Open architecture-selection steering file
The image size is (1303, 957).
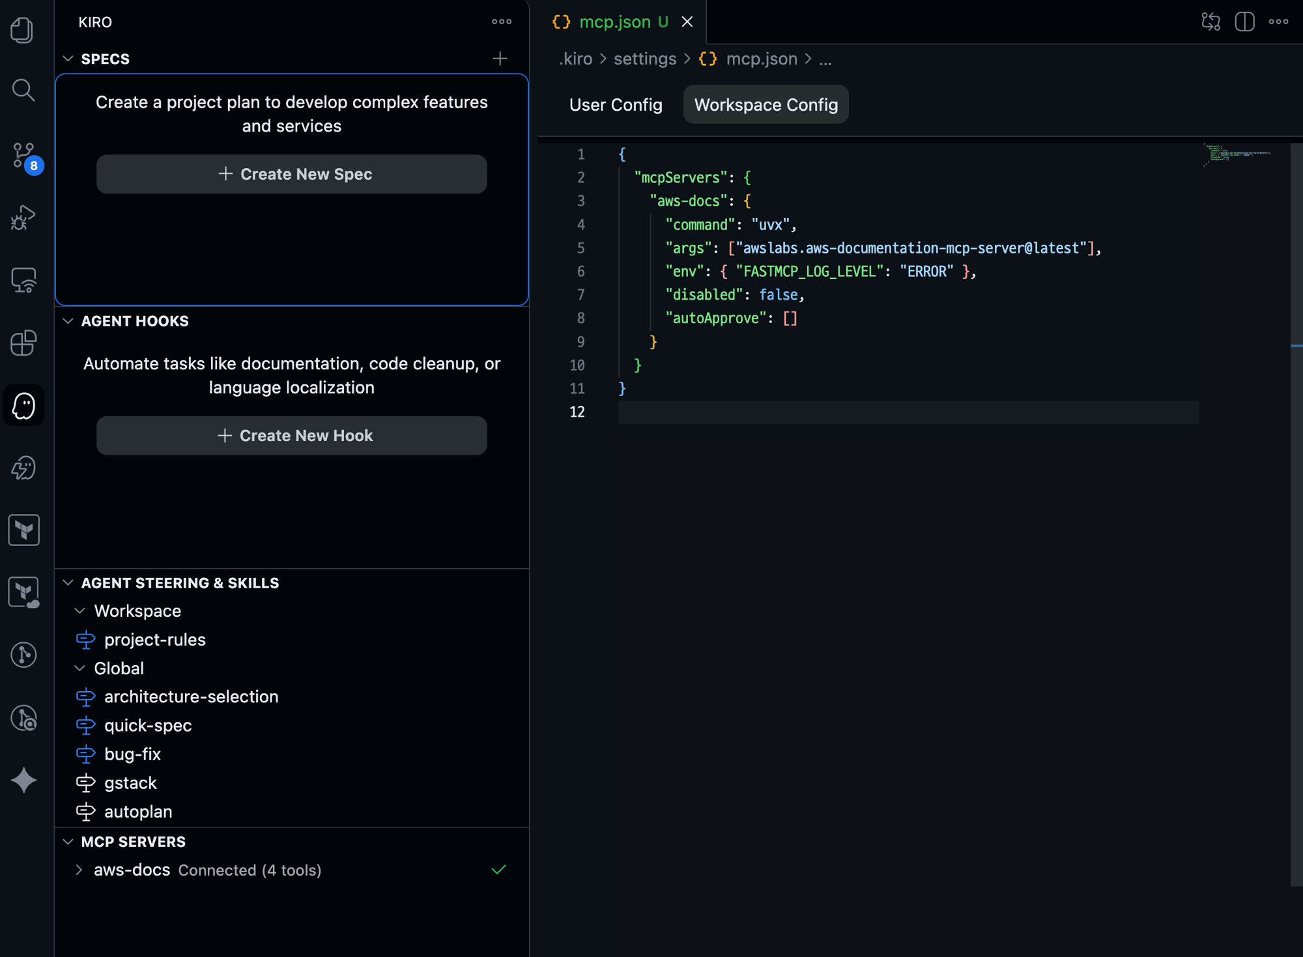[191, 696]
